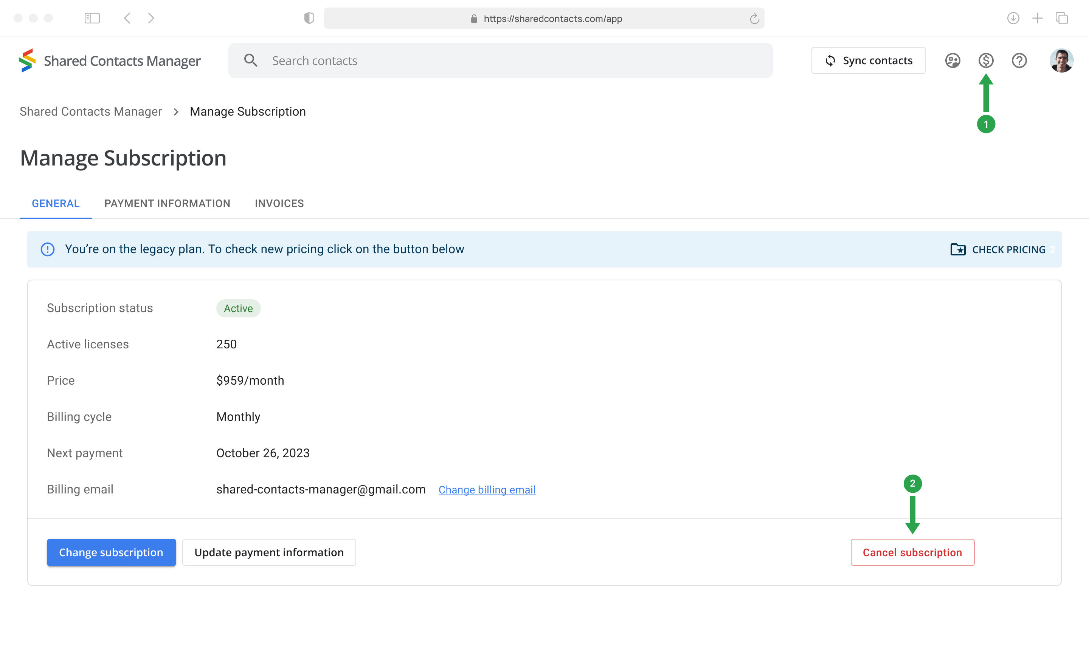This screenshot has height=665, width=1089.
Task: Show the tab overview icon
Action: (1062, 18)
